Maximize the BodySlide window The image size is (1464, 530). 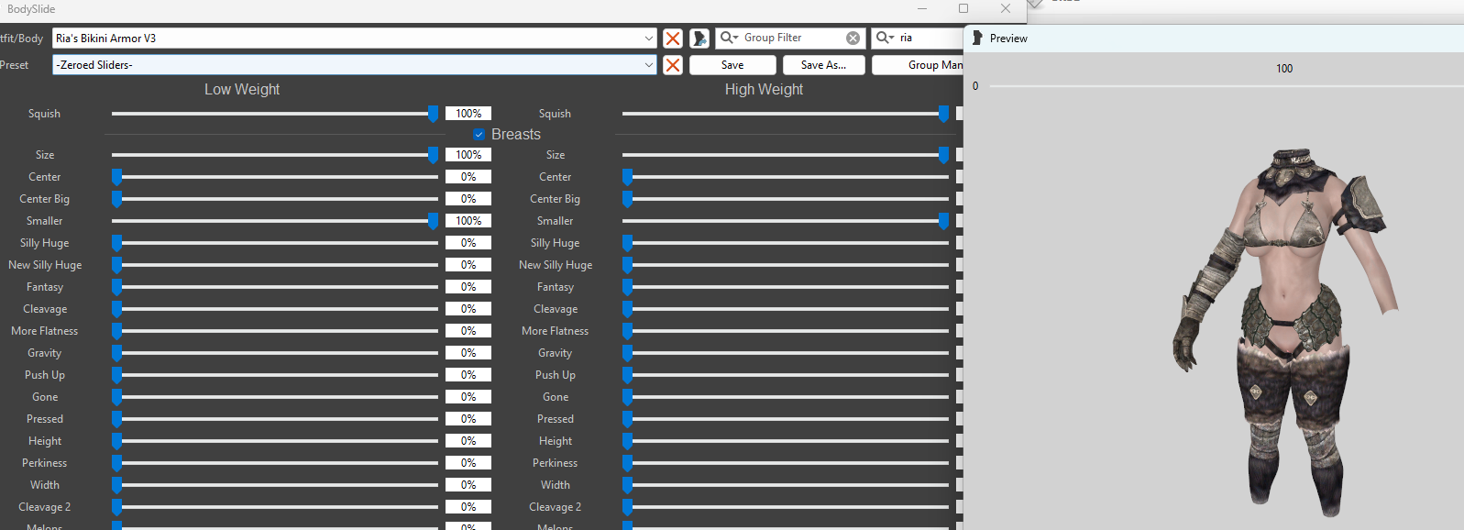963,8
